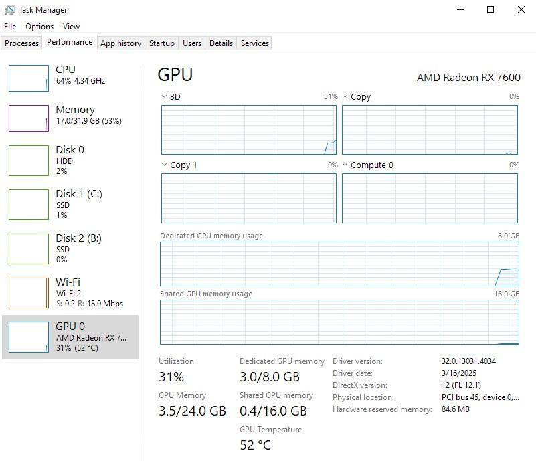Open the Options menu
Screen dimensions: 536x461
coord(39,27)
